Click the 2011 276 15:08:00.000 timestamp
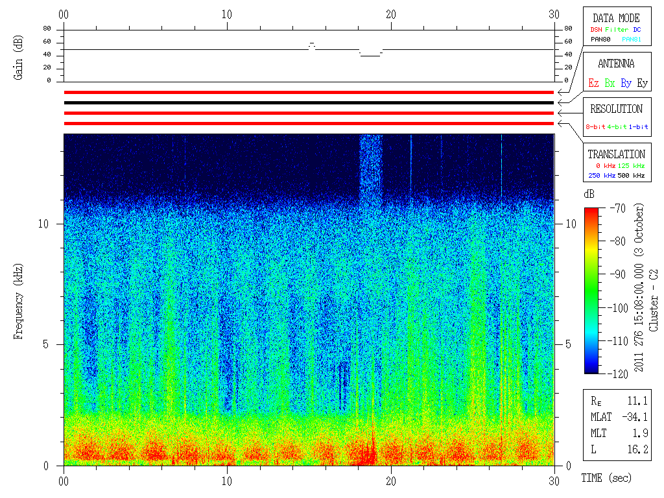 click(639, 317)
